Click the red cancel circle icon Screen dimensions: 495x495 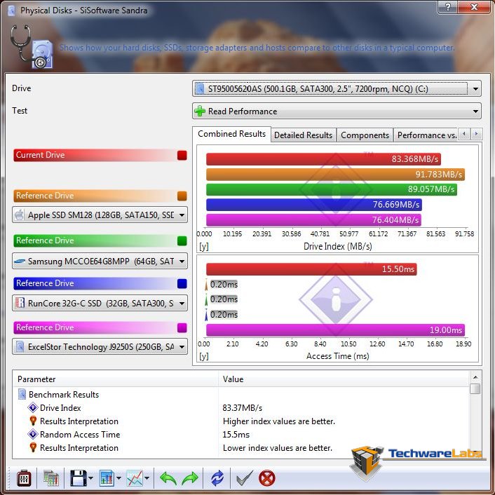coord(267,478)
